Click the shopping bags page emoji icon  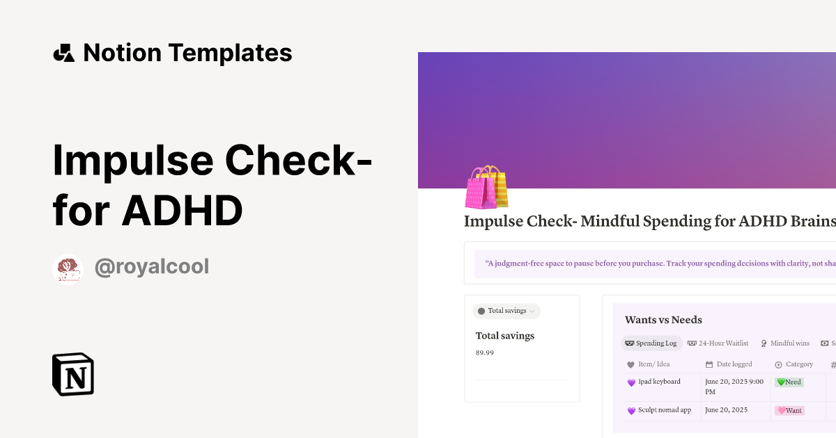tap(486, 186)
